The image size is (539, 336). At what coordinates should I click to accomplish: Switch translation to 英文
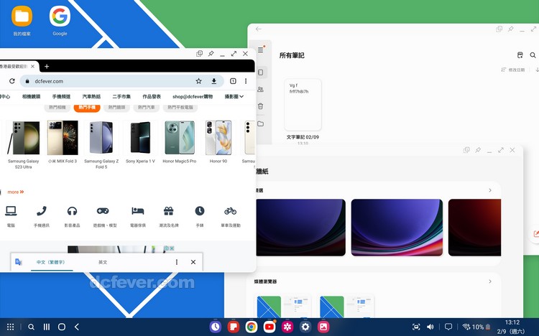coord(103,262)
